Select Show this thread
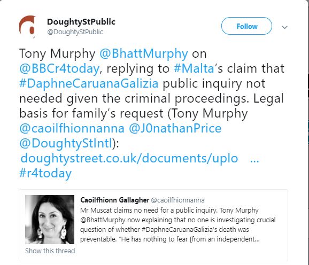Screen dimensions: 309x265 tap(50, 251)
